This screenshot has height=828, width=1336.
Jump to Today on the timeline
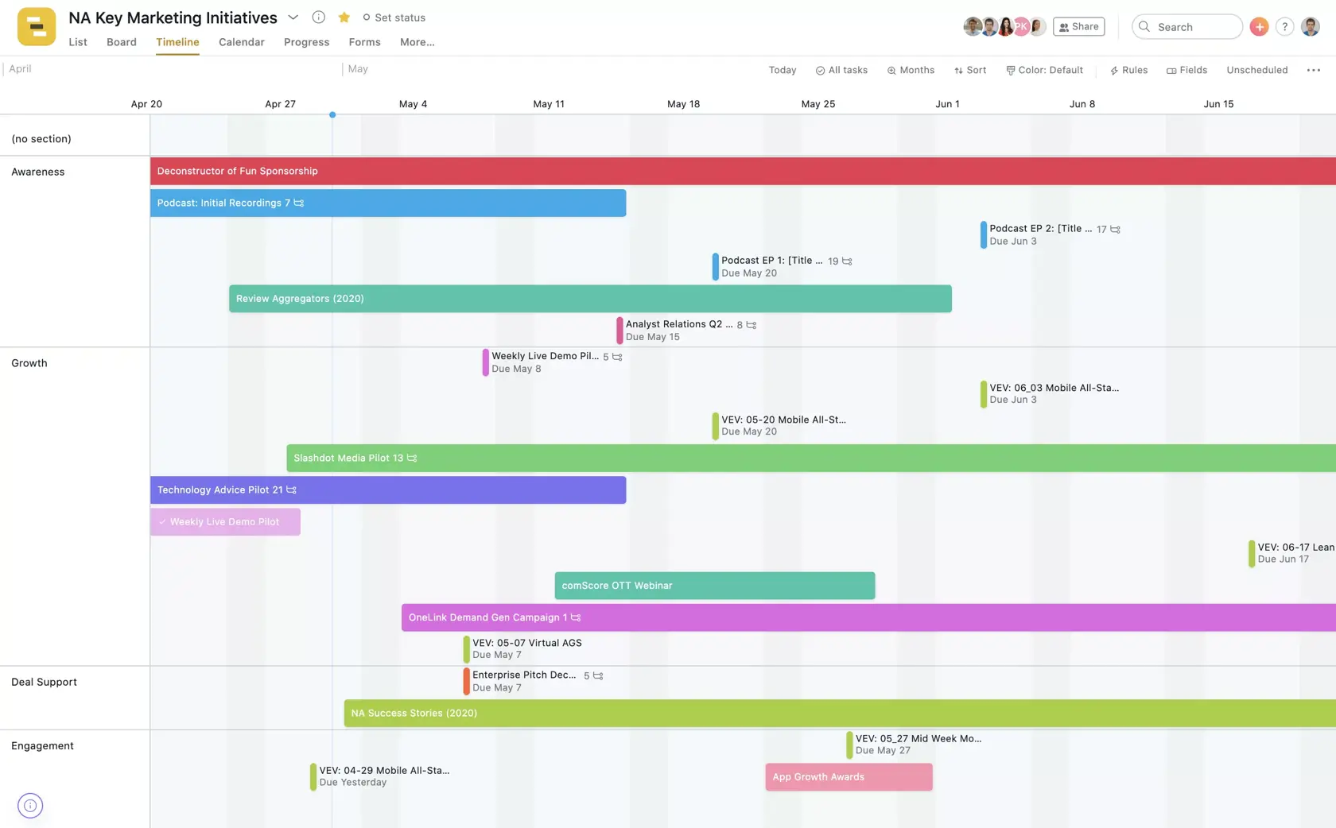[x=782, y=70]
